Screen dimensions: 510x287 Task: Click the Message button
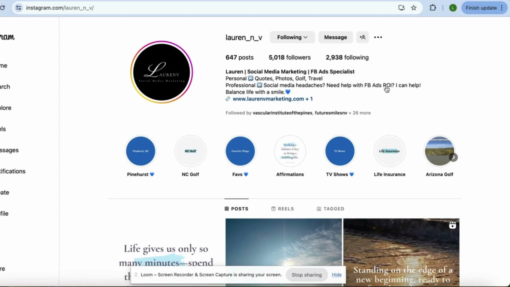335,37
